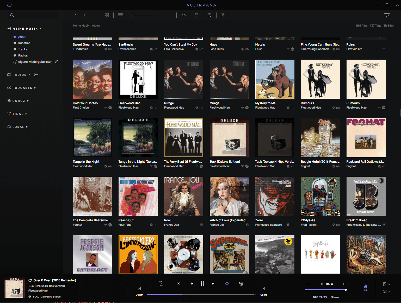Open the play queue list

241,284
